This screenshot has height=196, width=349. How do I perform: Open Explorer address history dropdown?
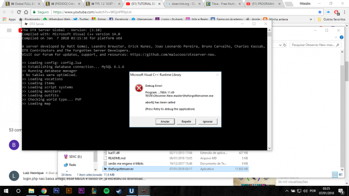point(280,45)
